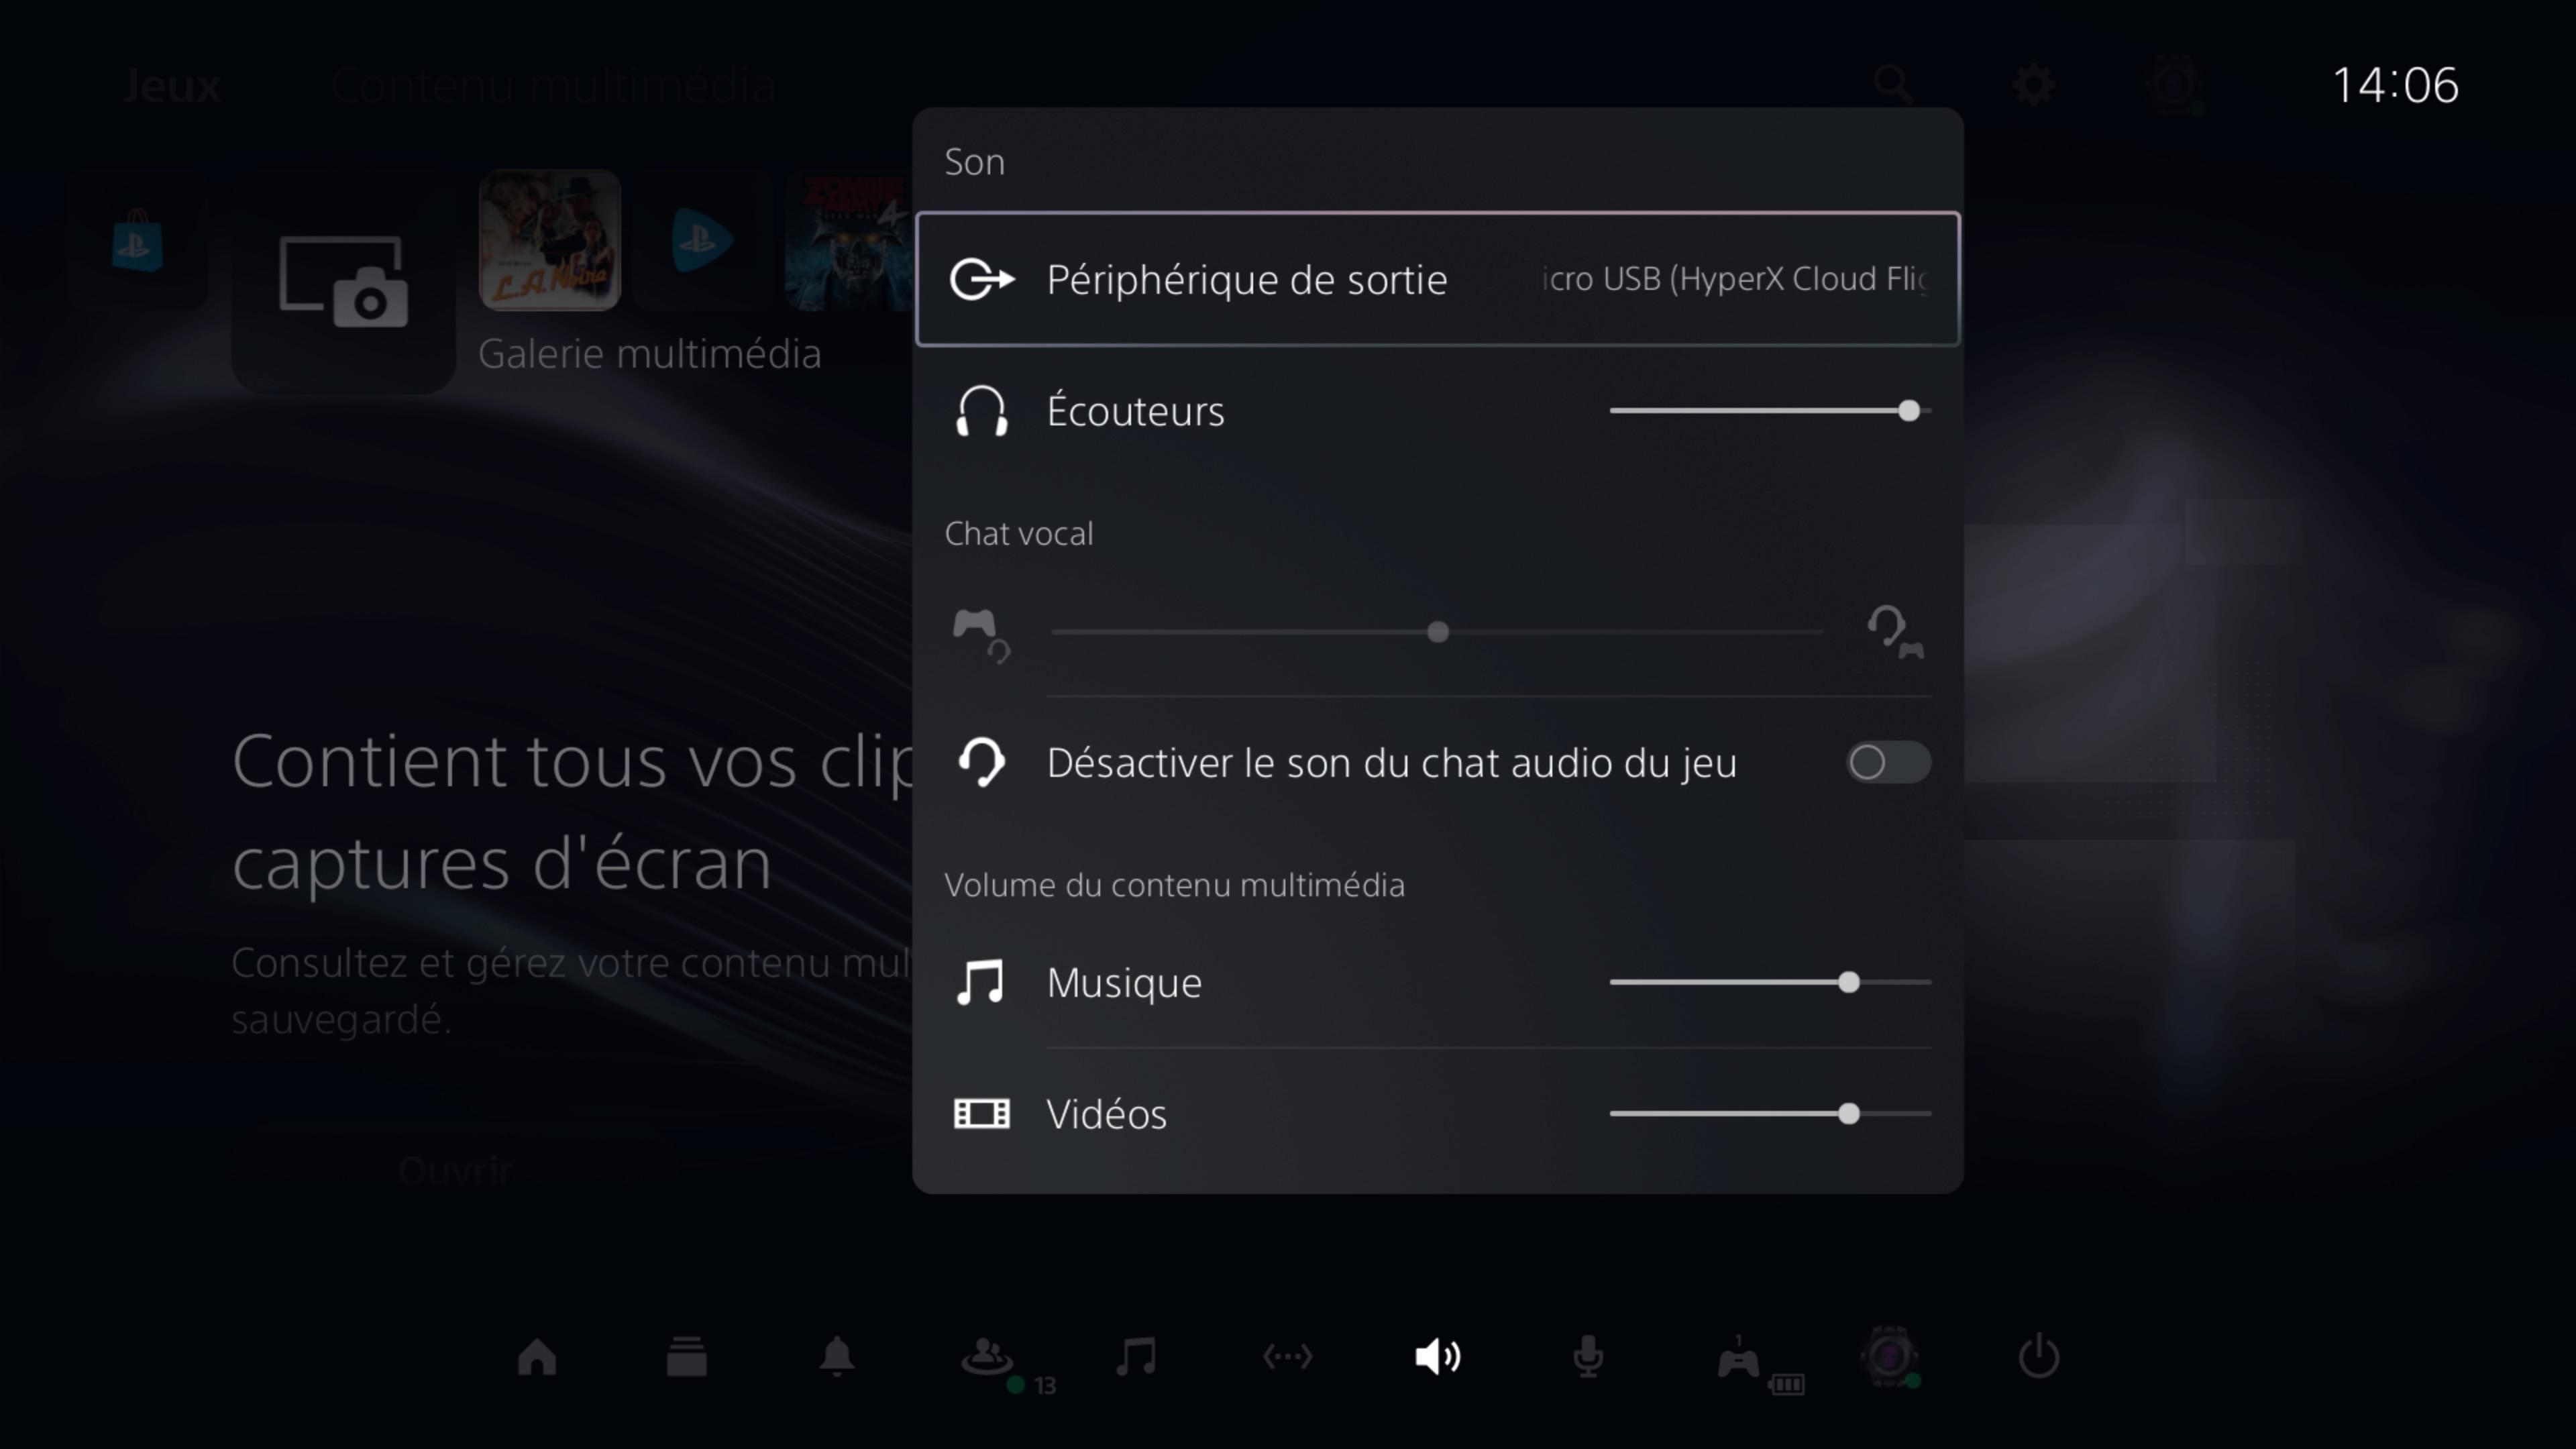Open the Microphone icon in the bottom bar
Image resolution: width=2576 pixels, height=1449 pixels.
[1589, 1357]
